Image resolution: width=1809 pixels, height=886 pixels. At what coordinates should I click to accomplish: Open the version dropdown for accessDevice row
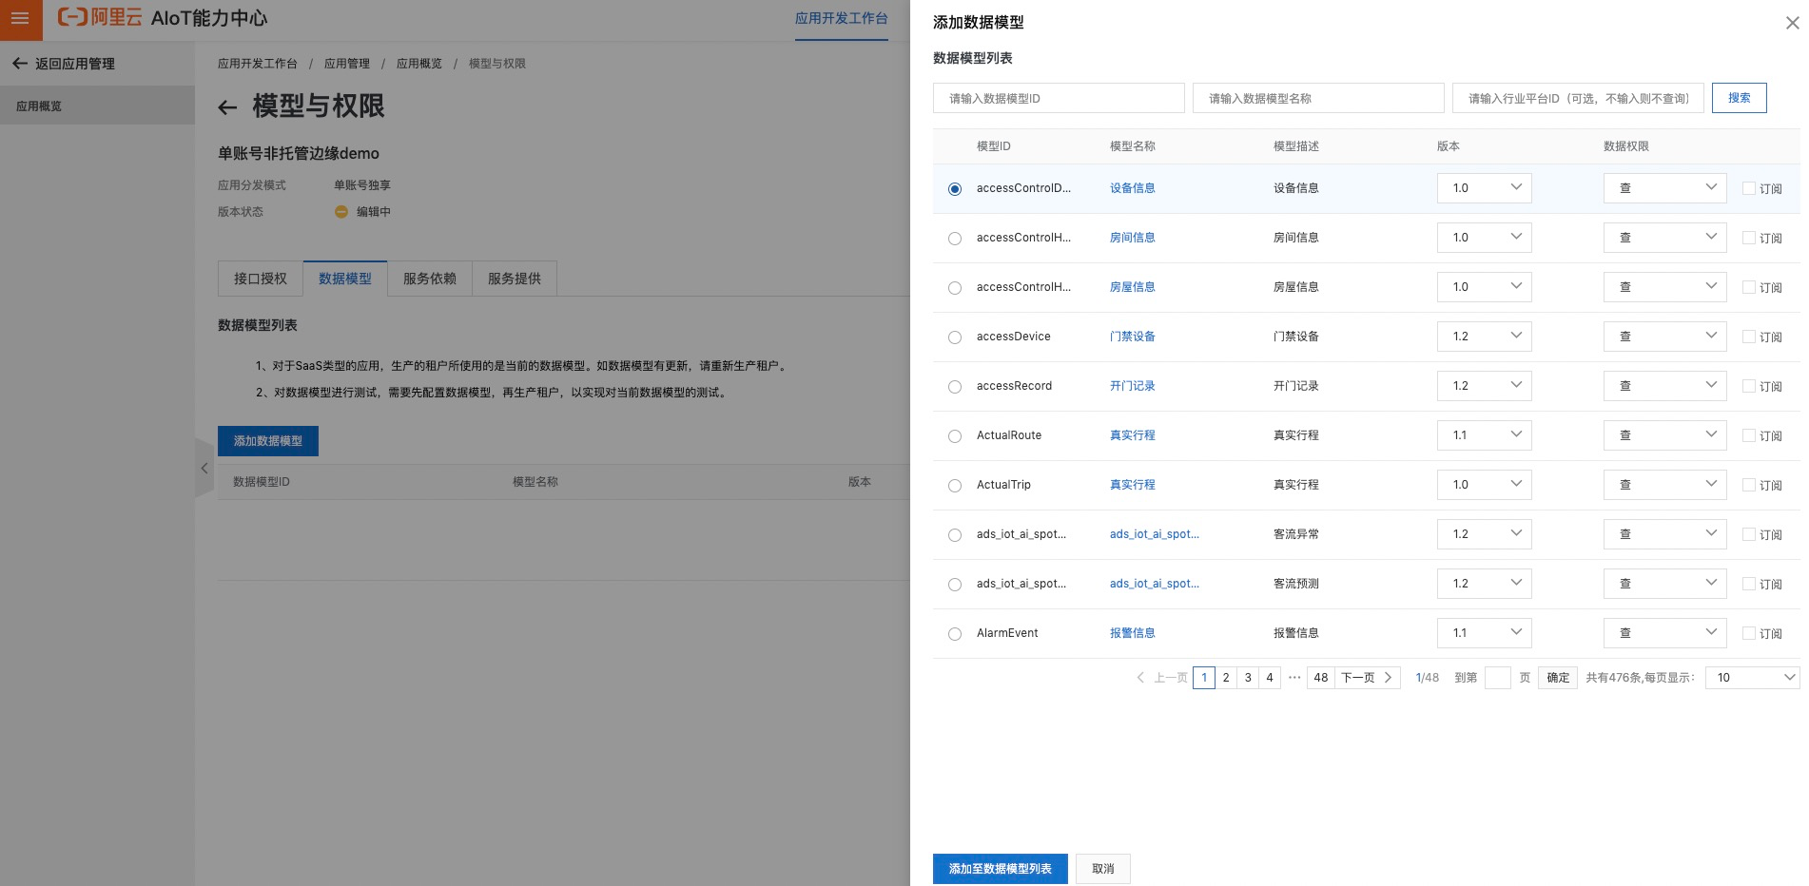pyautogui.click(x=1484, y=337)
